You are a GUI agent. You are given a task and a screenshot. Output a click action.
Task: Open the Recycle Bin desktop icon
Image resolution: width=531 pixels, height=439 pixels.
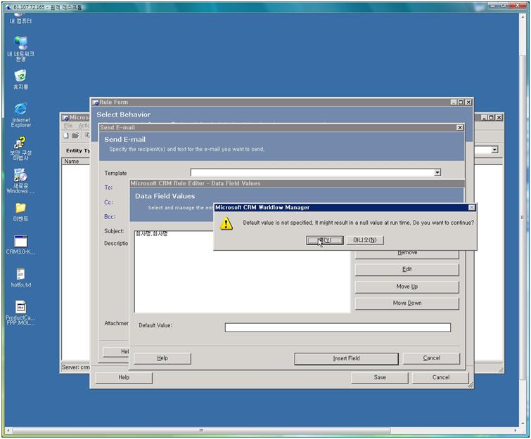pyautogui.click(x=20, y=79)
